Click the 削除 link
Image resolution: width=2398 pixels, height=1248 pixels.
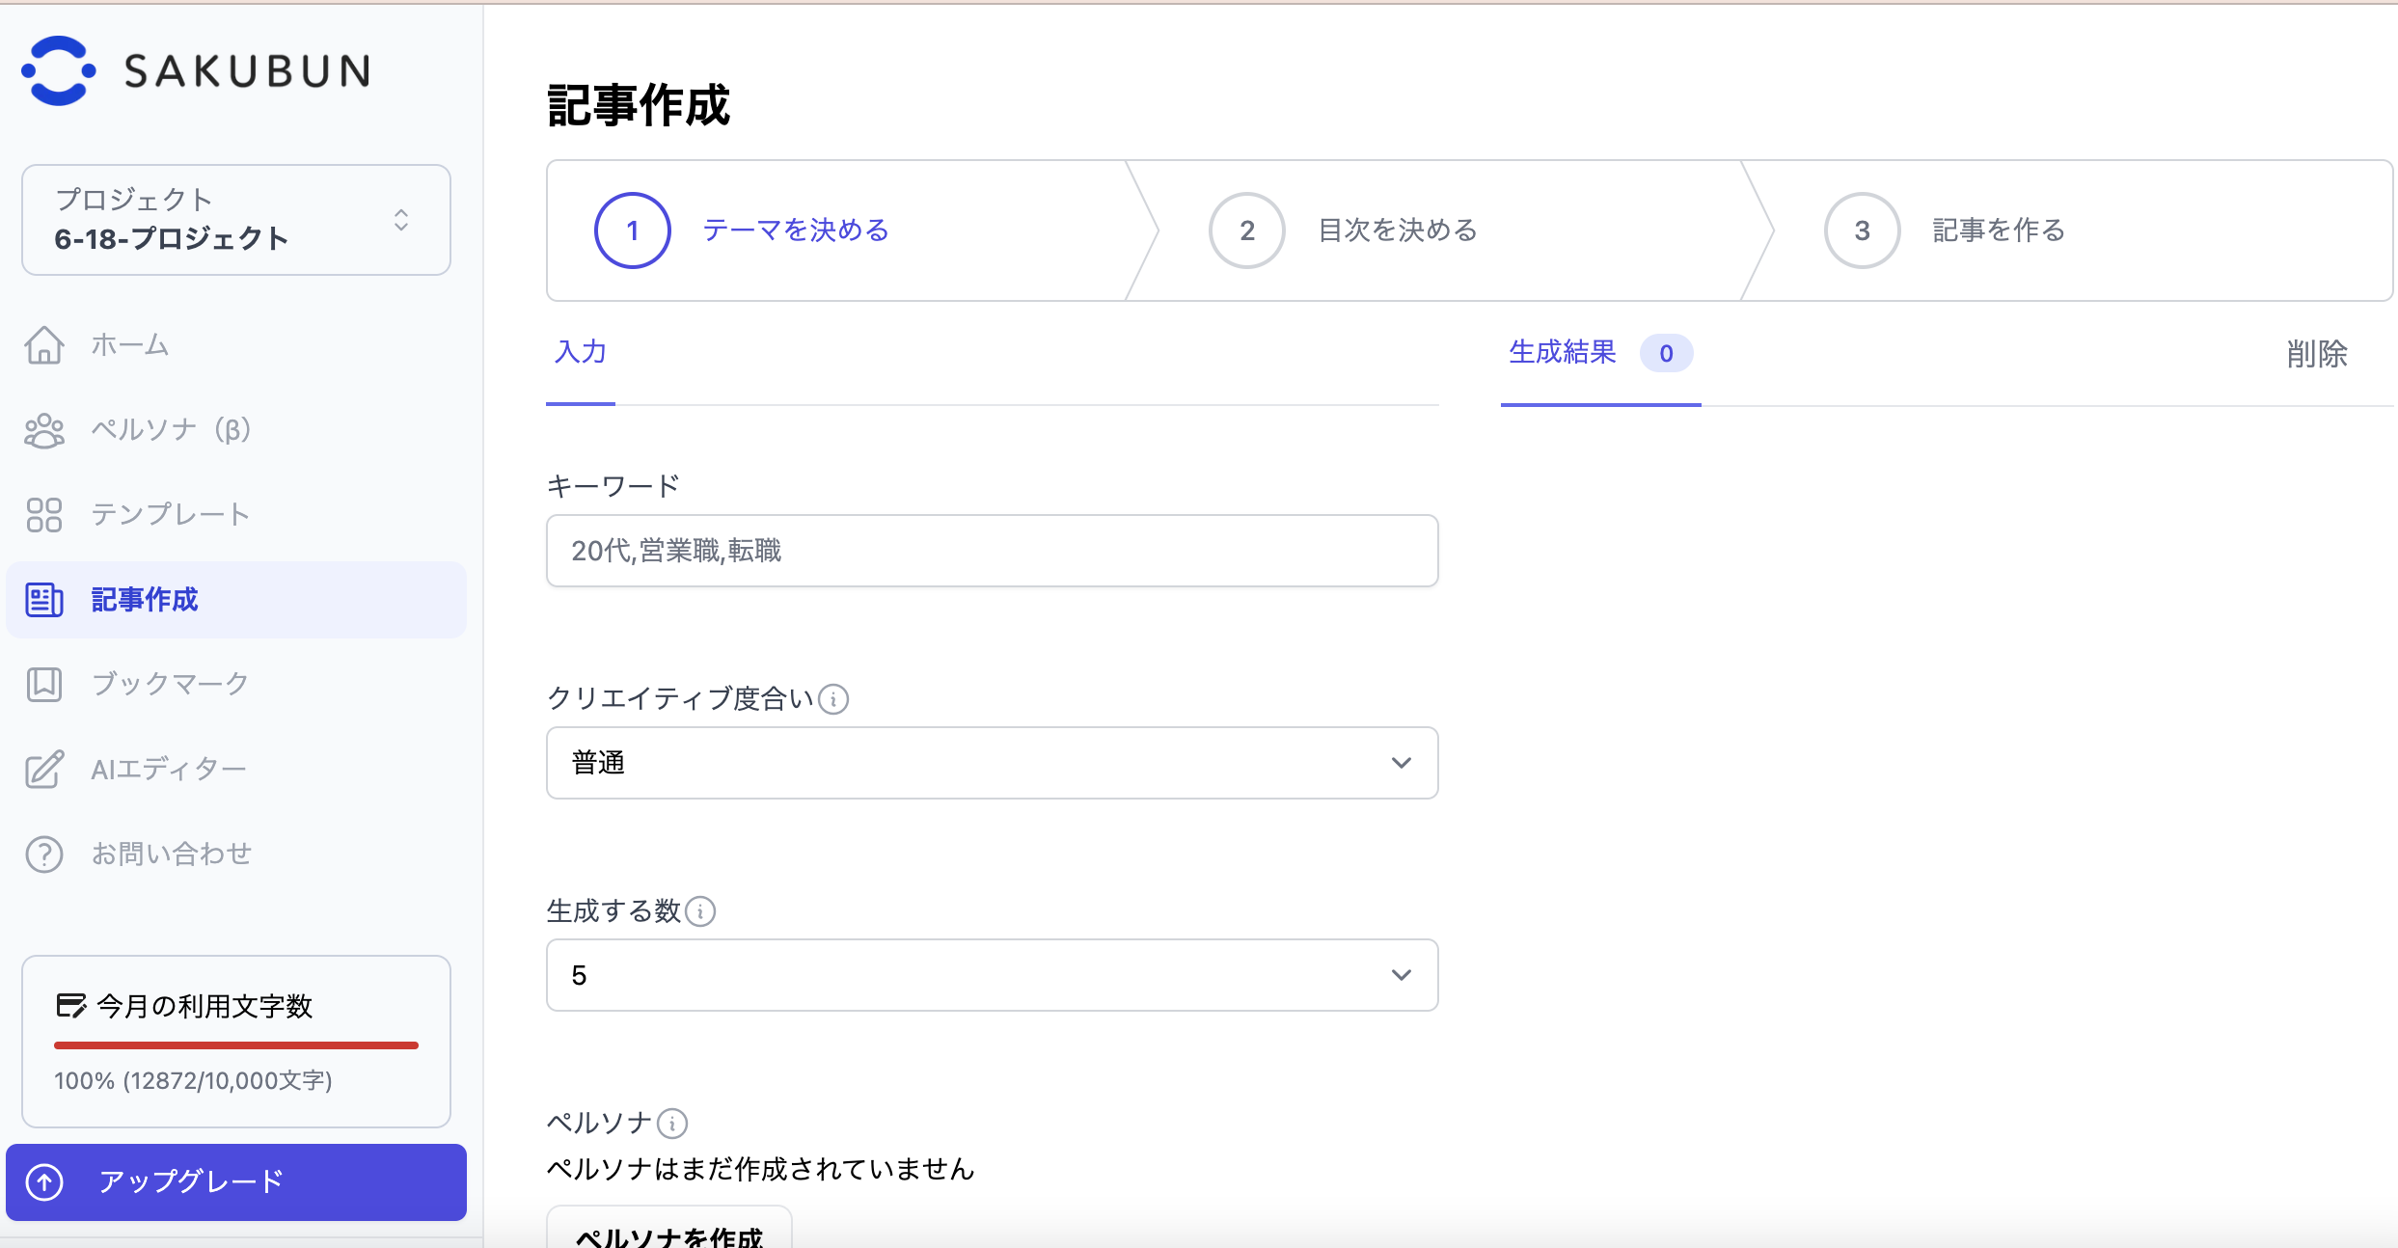pos(2317,354)
